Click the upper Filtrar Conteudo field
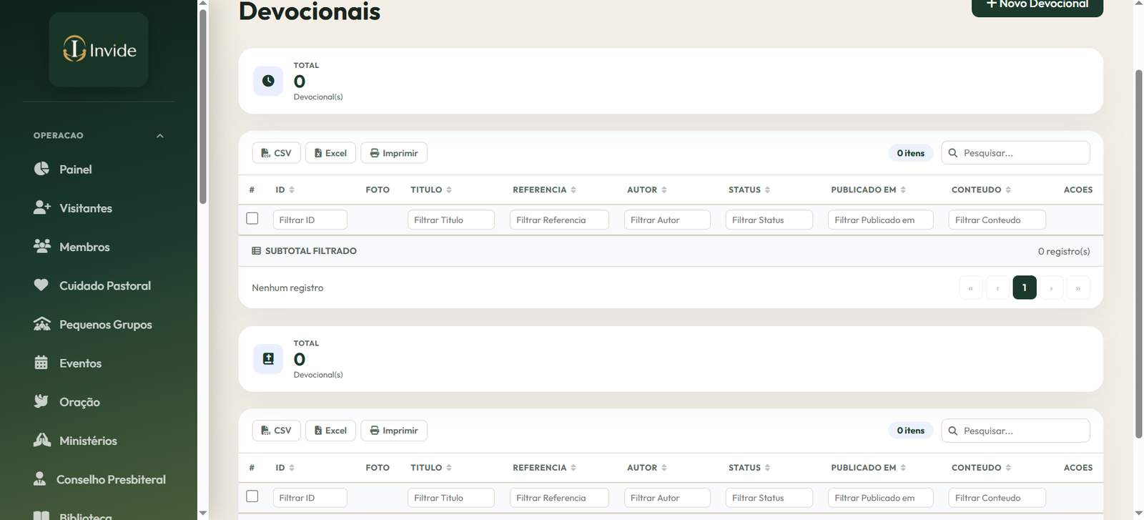This screenshot has height=520, width=1144. (x=997, y=220)
